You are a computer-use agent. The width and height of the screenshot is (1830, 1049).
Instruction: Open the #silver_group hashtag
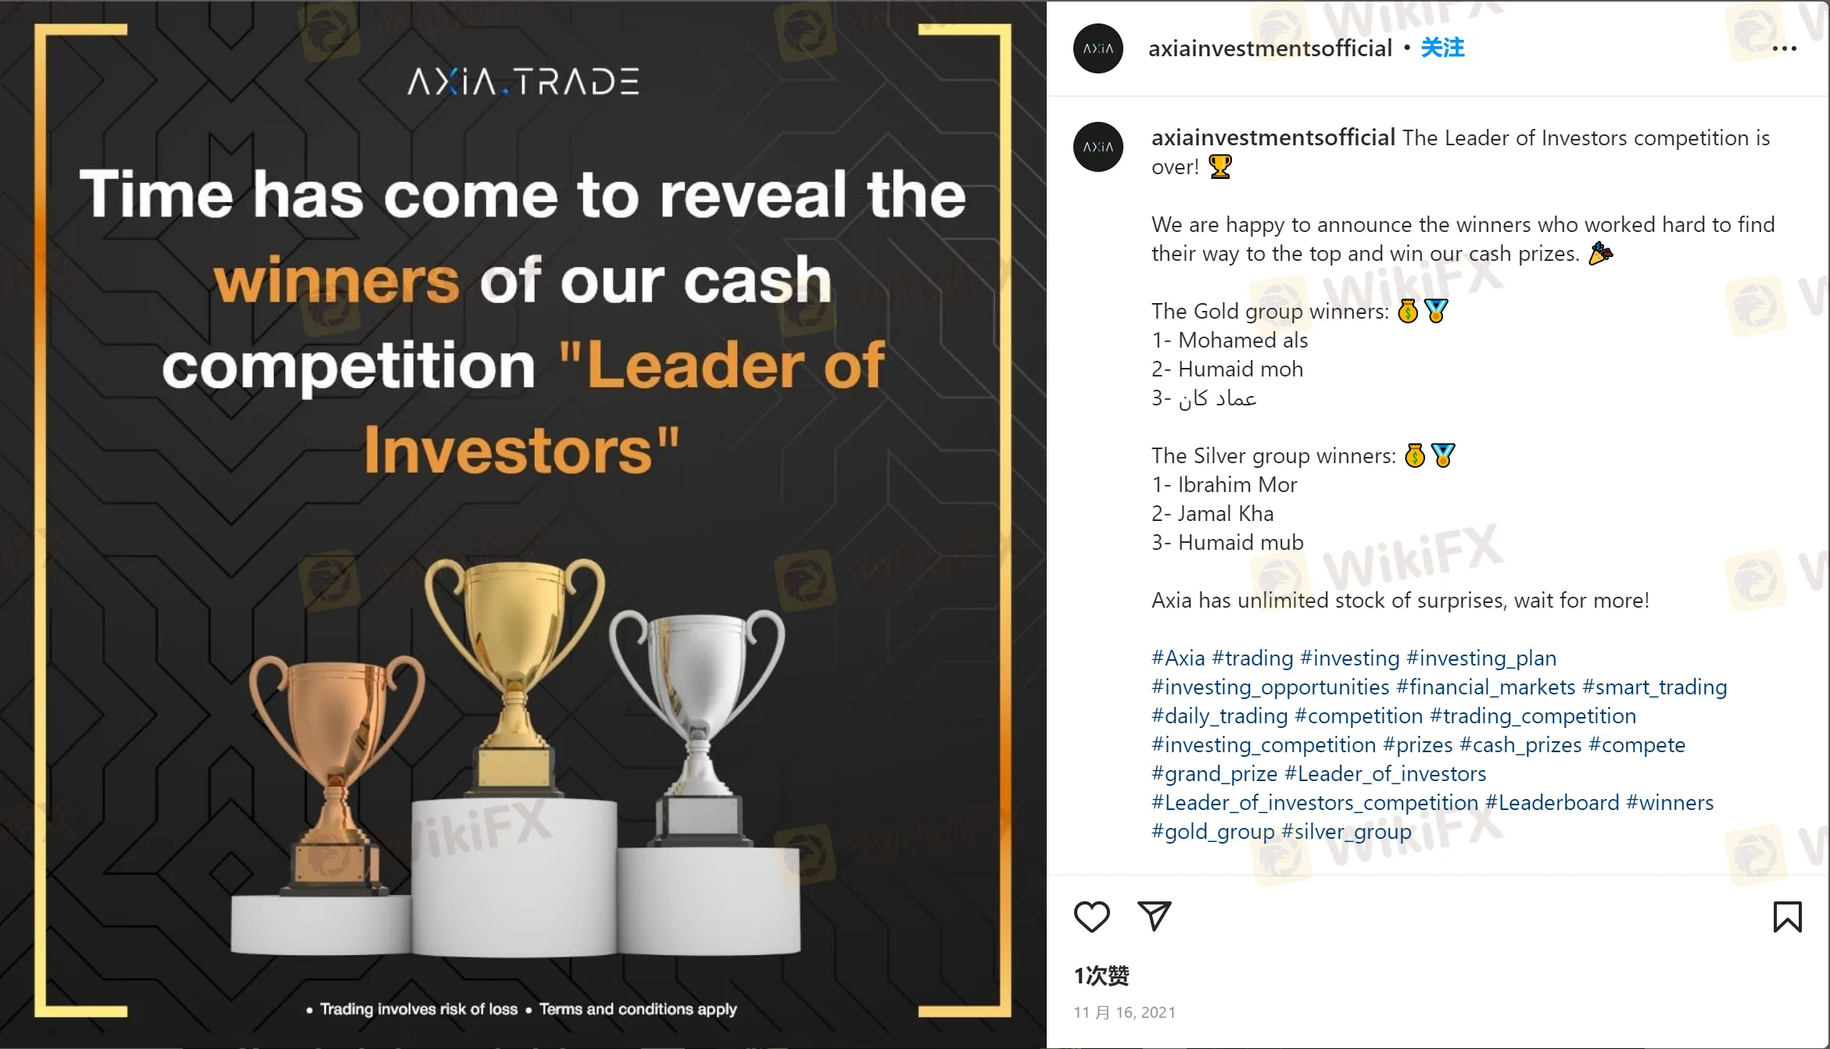point(1346,832)
